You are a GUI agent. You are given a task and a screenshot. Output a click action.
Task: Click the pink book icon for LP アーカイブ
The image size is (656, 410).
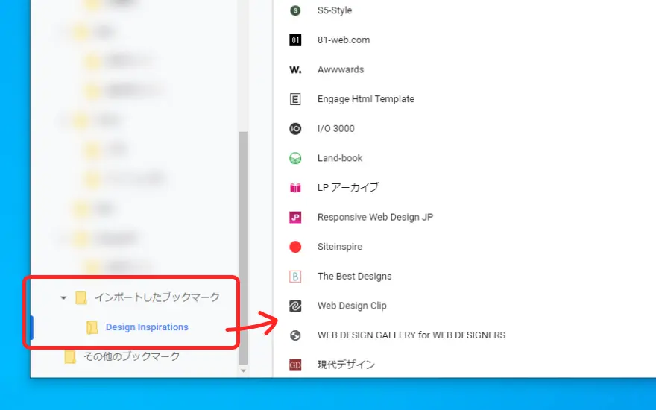(295, 188)
